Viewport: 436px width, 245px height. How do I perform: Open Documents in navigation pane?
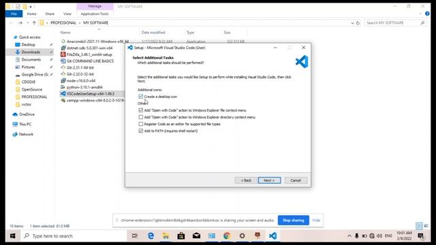(x=31, y=59)
